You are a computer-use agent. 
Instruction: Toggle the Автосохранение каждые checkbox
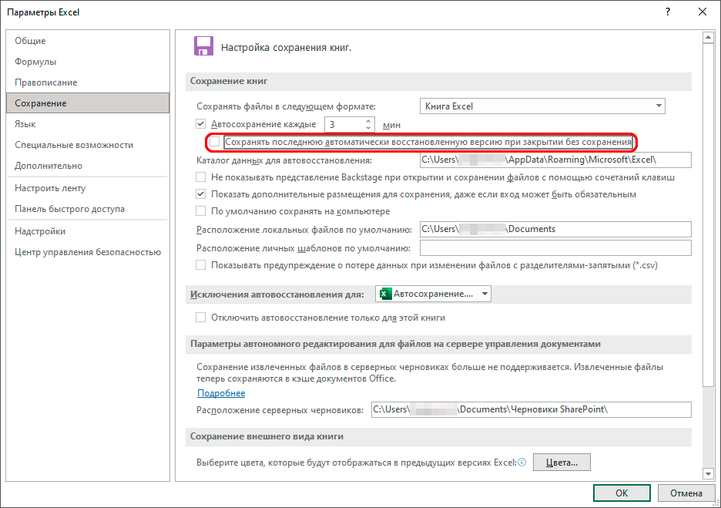pos(200,124)
